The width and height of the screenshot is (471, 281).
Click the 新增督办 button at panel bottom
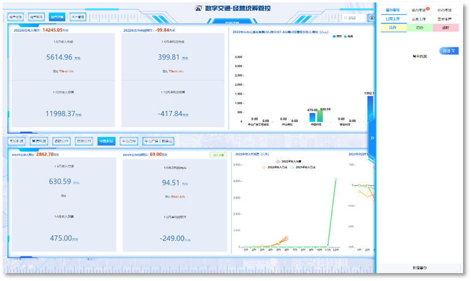pos(419,268)
